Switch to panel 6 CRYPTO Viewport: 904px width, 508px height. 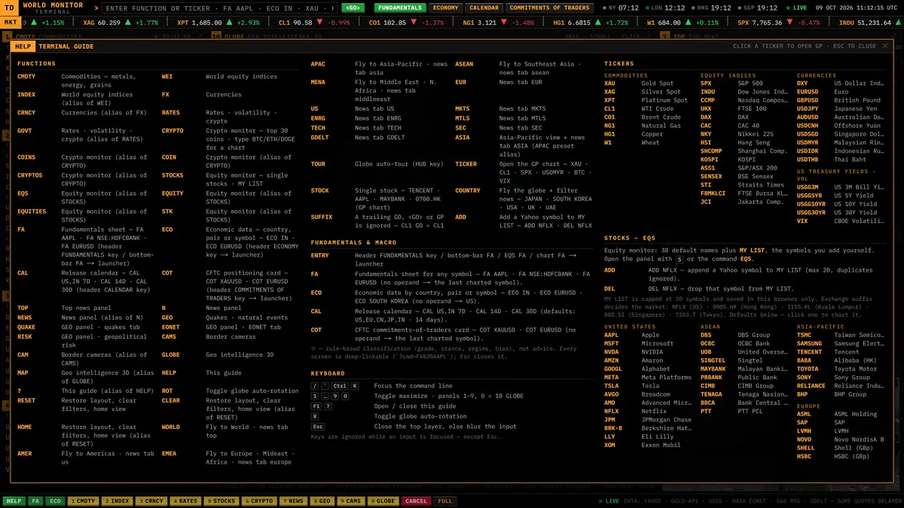click(x=259, y=500)
